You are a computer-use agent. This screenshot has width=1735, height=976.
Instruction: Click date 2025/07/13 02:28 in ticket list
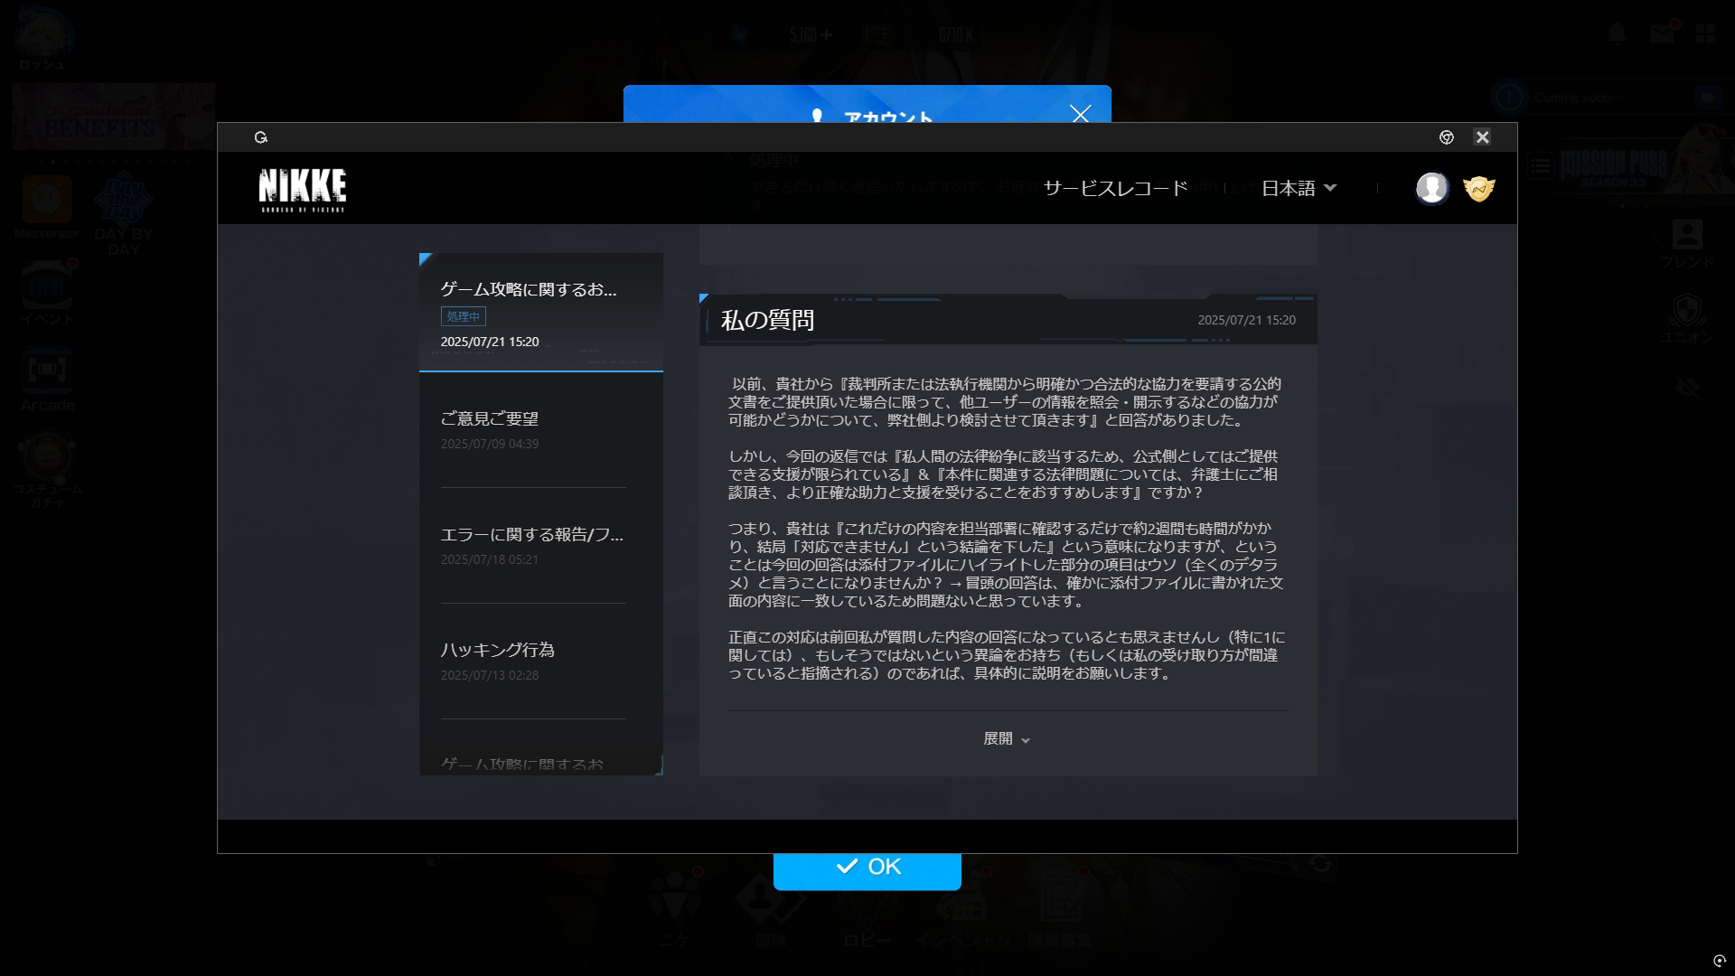point(489,675)
